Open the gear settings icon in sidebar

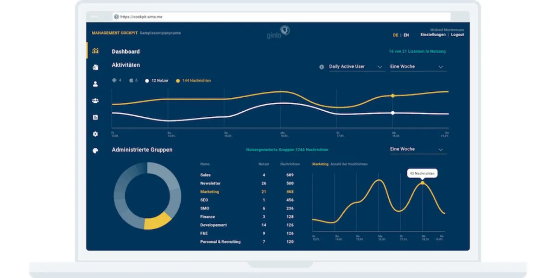pyautogui.click(x=95, y=134)
